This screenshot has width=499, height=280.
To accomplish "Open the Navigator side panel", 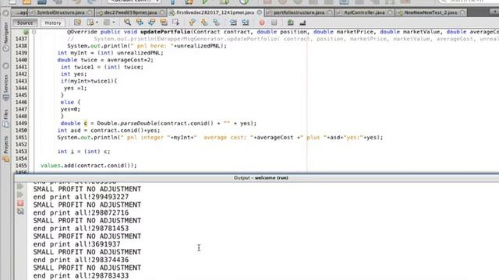I will coord(5,36).
